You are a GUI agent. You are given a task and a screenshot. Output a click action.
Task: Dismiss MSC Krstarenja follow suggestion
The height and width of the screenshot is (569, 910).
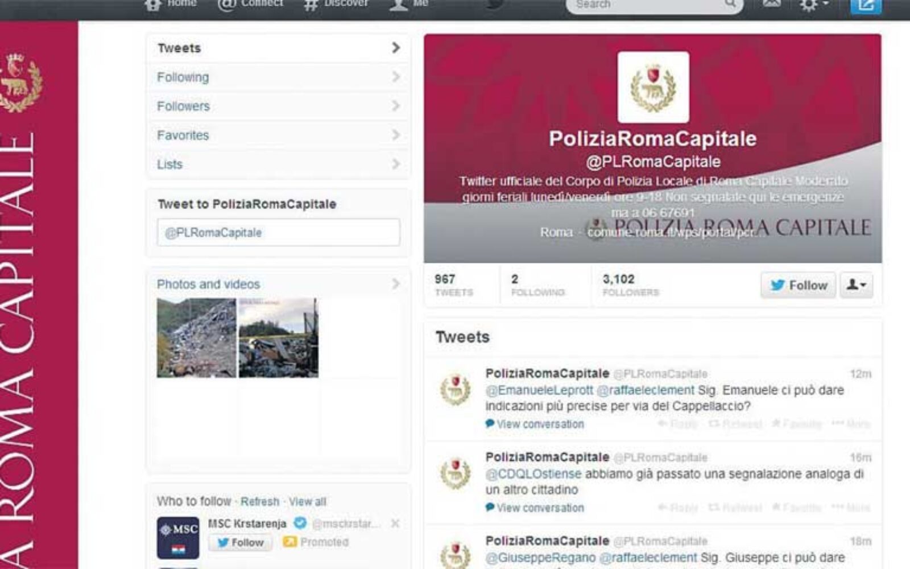click(395, 523)
